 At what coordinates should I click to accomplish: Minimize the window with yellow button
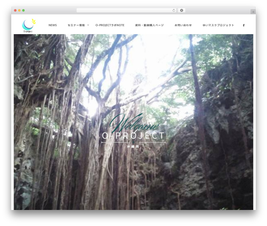(19, 11)
